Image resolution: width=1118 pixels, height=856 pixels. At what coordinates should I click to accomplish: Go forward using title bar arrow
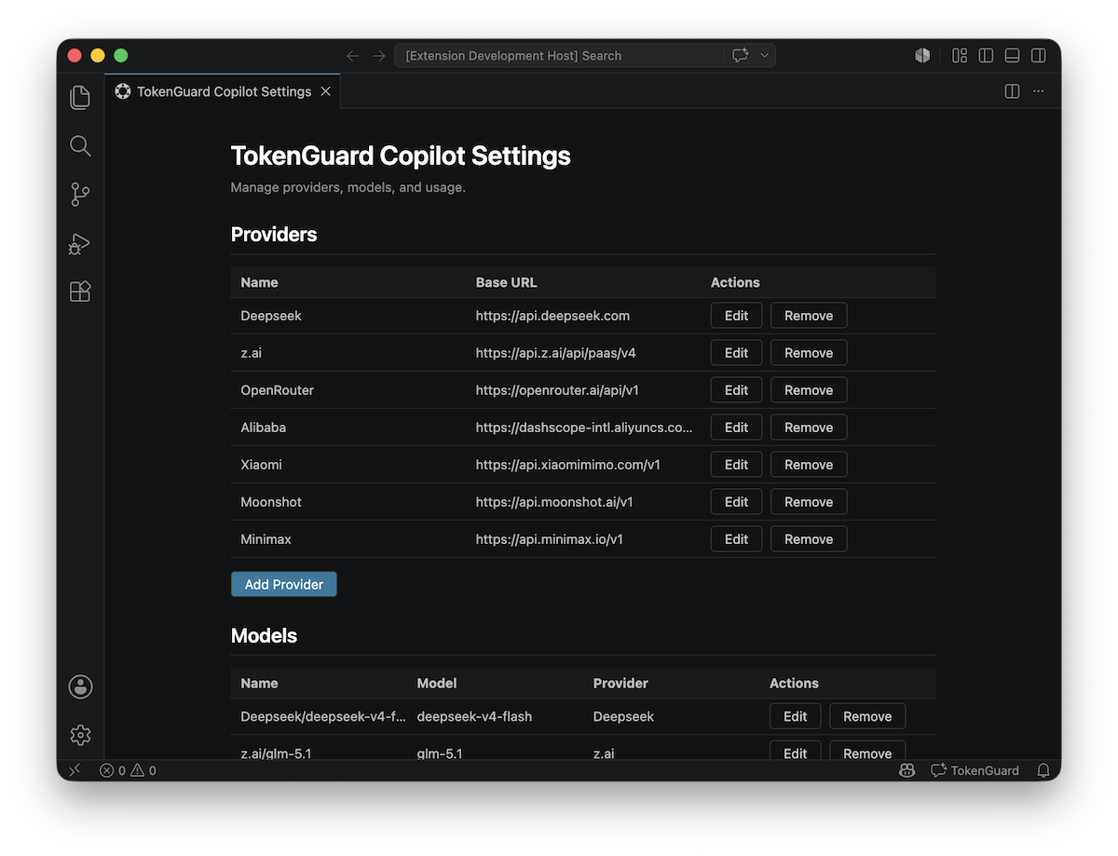click(379, 56)
